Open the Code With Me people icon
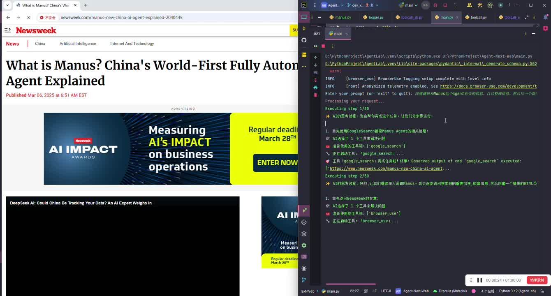Screen dimensions: 551x296 (470, 5)
